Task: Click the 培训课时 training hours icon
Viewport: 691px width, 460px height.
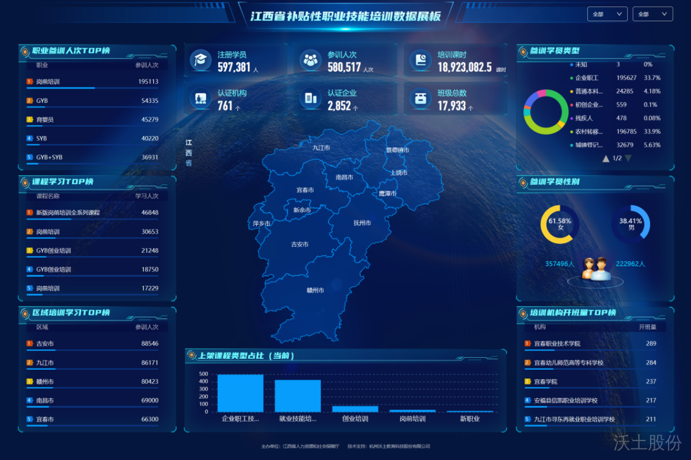Action: [421, 59]
